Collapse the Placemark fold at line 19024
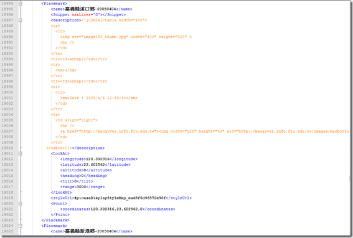This screenshot has width=353, height=238. pos(21,226)
